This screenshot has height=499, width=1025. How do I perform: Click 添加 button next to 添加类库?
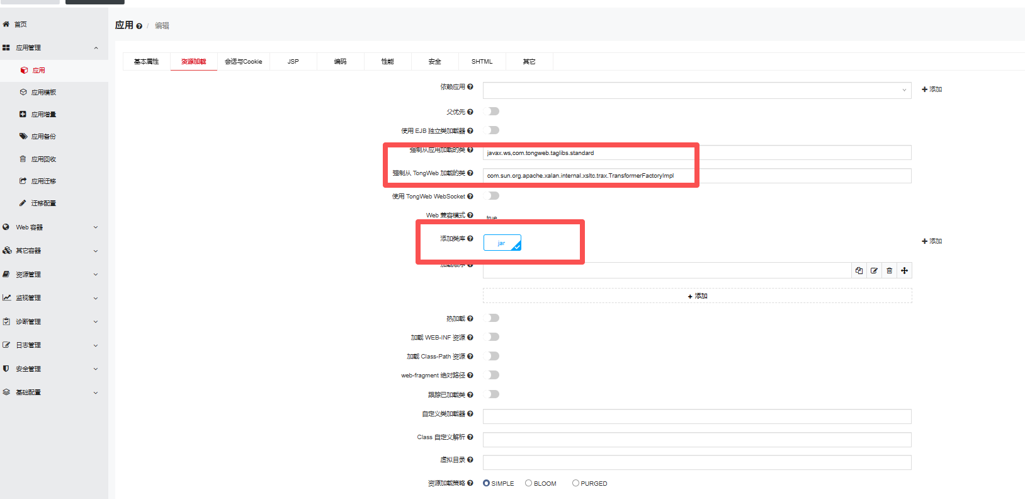click(x=932, y=241)
